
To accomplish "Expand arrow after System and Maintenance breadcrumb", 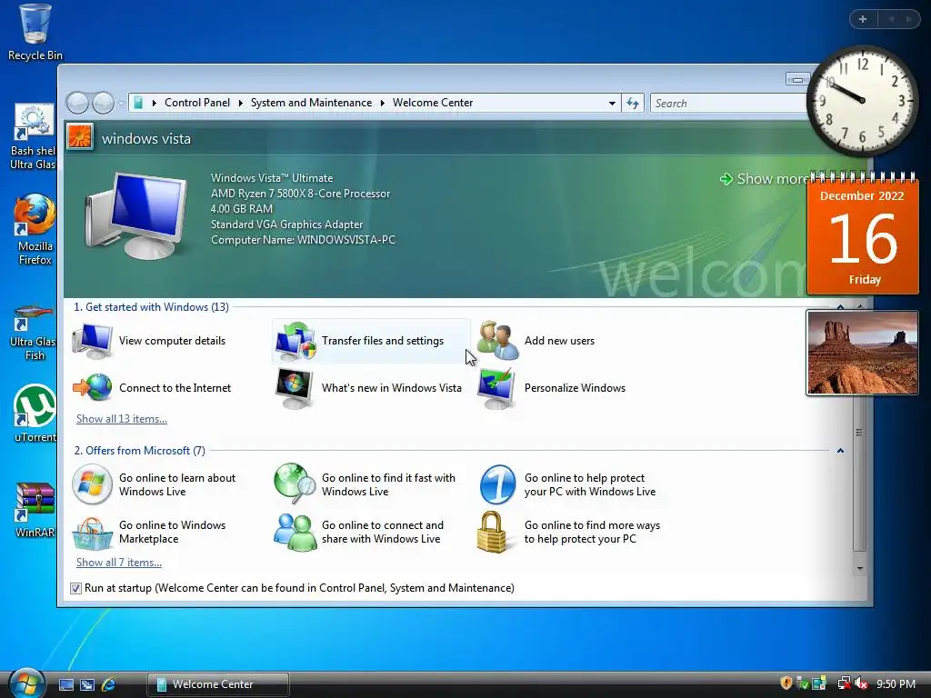I will [x=383, y=104].
